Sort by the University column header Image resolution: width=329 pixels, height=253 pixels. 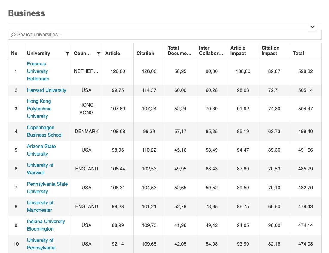point(39,53)
